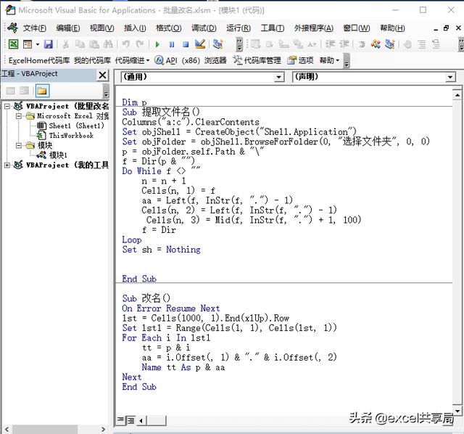Viewport: 464px width, 434px height.
Task: Click Sub 提取文件名() code line
Action: [161, 112]
